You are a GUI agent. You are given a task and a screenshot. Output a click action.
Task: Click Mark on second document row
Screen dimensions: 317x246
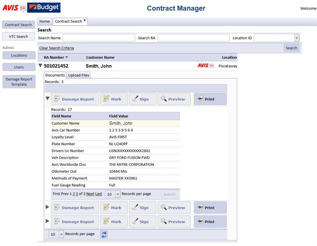tap(114, 208)
